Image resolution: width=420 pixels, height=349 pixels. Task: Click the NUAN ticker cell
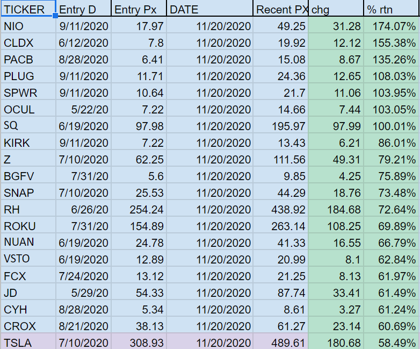tap(28, 241)
